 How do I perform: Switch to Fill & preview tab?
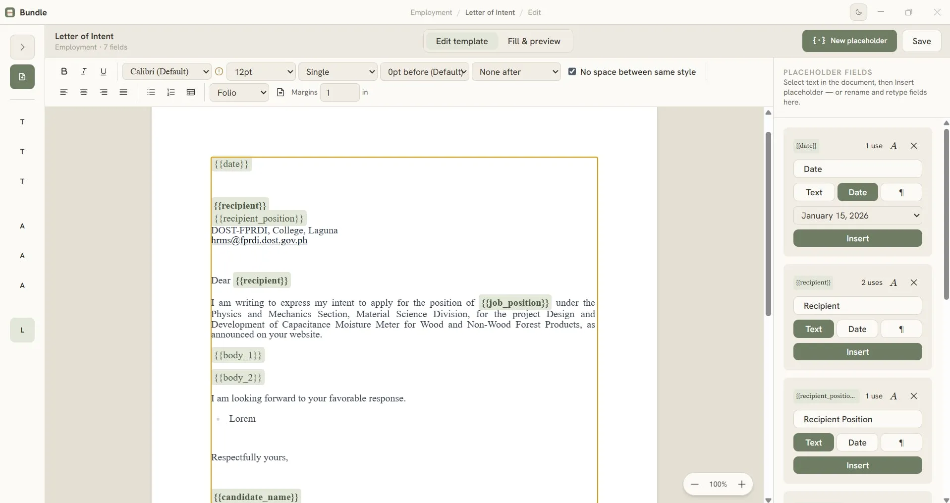point(534,41)
